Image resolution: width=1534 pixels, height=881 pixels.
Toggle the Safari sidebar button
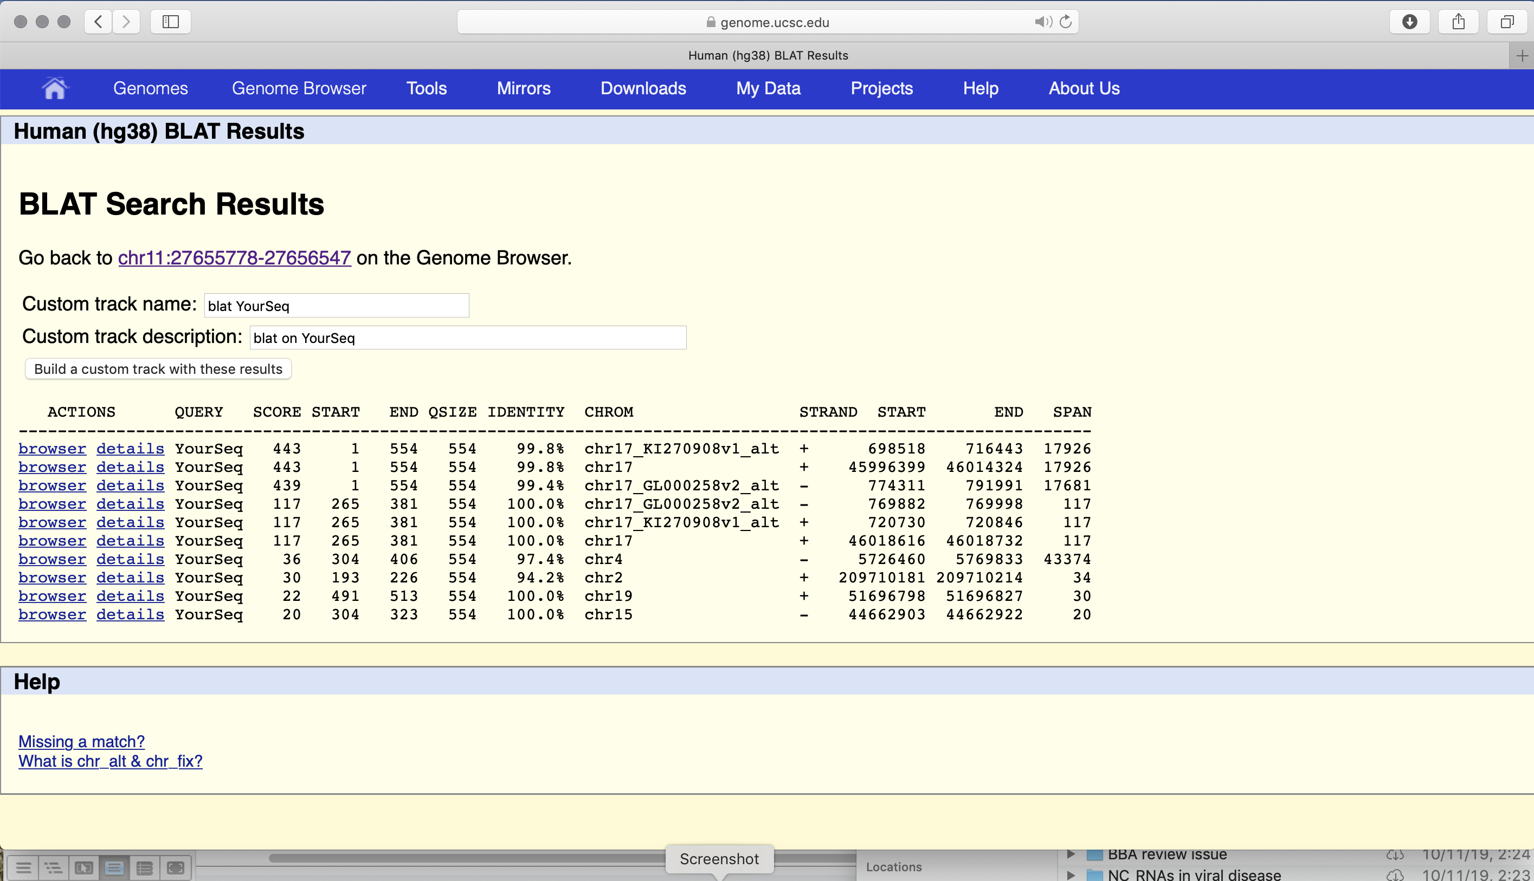171,22
